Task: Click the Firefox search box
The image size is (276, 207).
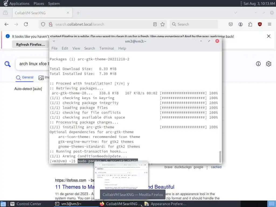Action: pyautogui.click(x=194, y=24)
